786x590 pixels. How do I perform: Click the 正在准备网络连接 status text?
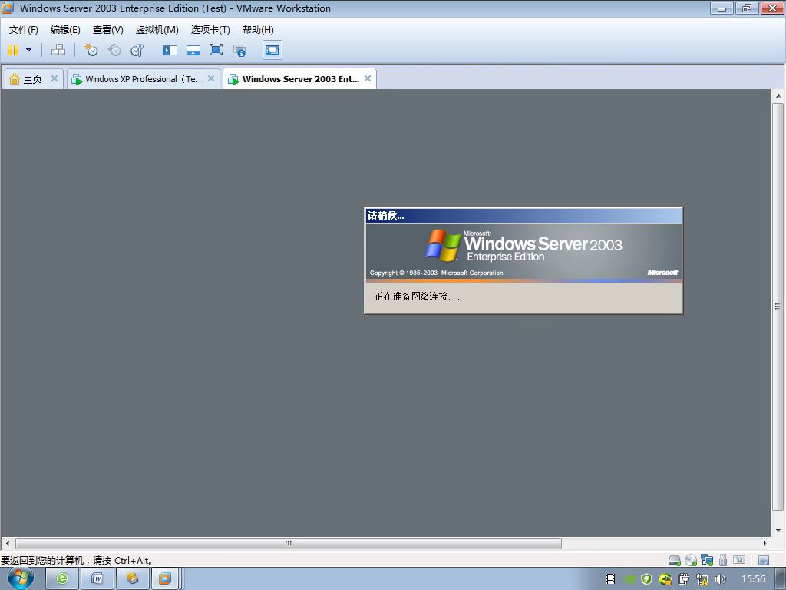pos(417,297)
